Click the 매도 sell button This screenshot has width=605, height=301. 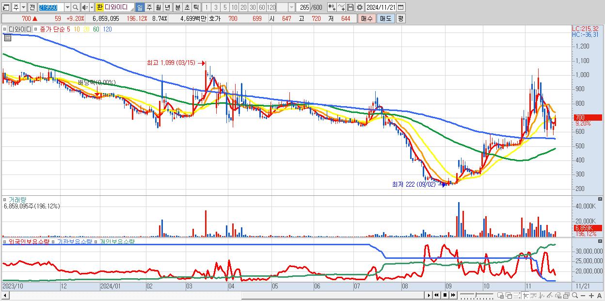[x=385, y=18]
